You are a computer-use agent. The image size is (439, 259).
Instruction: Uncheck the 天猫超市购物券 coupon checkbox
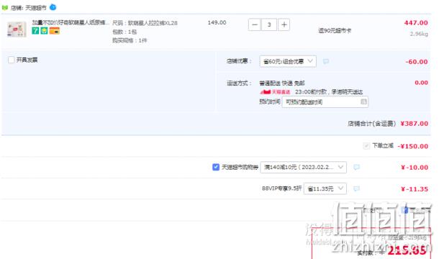[x=216, y=167]
